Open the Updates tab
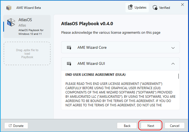This screenshot has width=189, height=132. pyautogui.click(x=137, y=7)
